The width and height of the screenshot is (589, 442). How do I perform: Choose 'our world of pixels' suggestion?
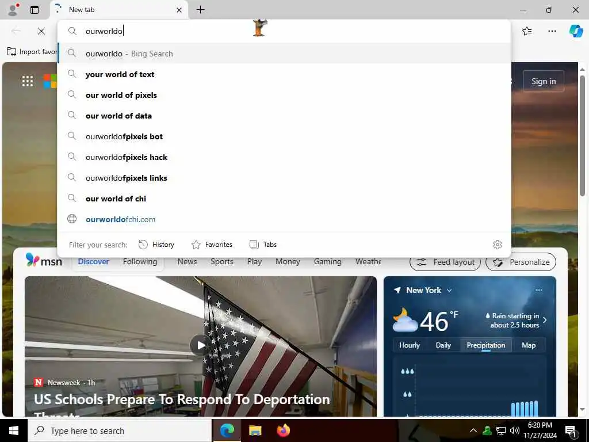(x=284, y=95)
